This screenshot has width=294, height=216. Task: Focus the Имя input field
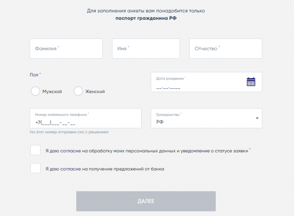[146, 49]
